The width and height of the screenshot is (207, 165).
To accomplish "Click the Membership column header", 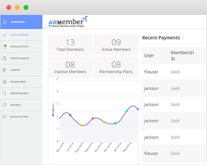I will coord(182,55).
